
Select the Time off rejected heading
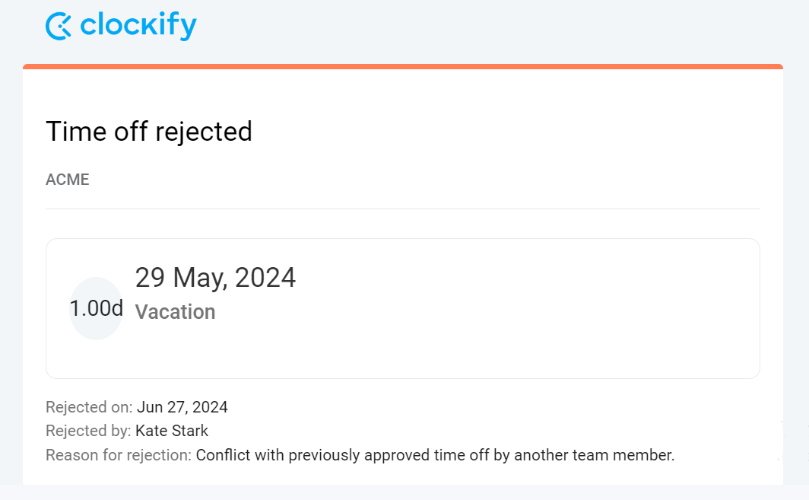pyautogui.click(x=149, y=131)
